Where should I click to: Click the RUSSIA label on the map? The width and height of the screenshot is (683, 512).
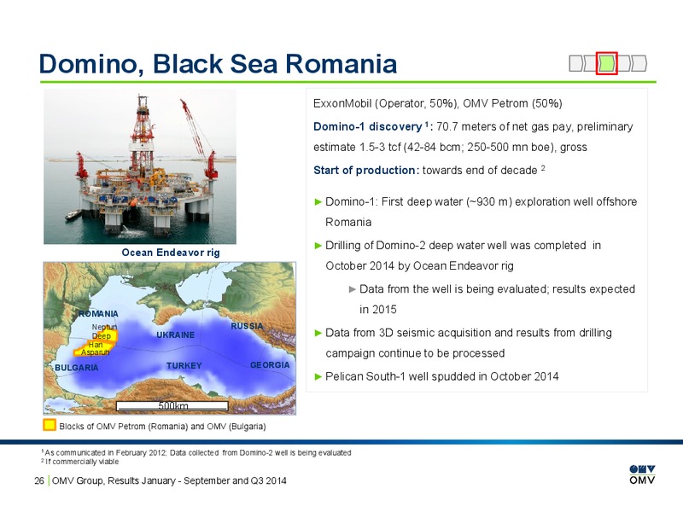click(x=247, y=326)
